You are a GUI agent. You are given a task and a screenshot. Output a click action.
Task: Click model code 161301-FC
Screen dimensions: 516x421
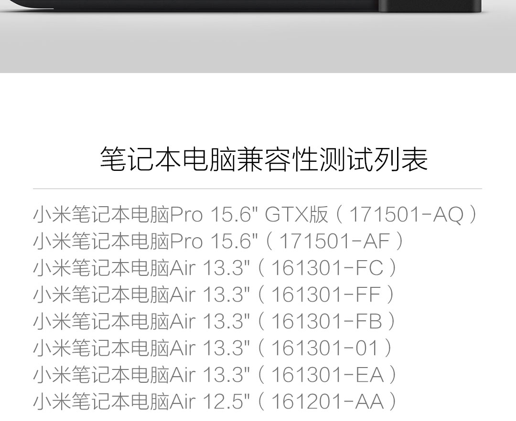327,268
